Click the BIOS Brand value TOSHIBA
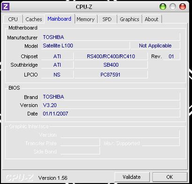Viewport: 192px width, 184px height. (111, 97)
